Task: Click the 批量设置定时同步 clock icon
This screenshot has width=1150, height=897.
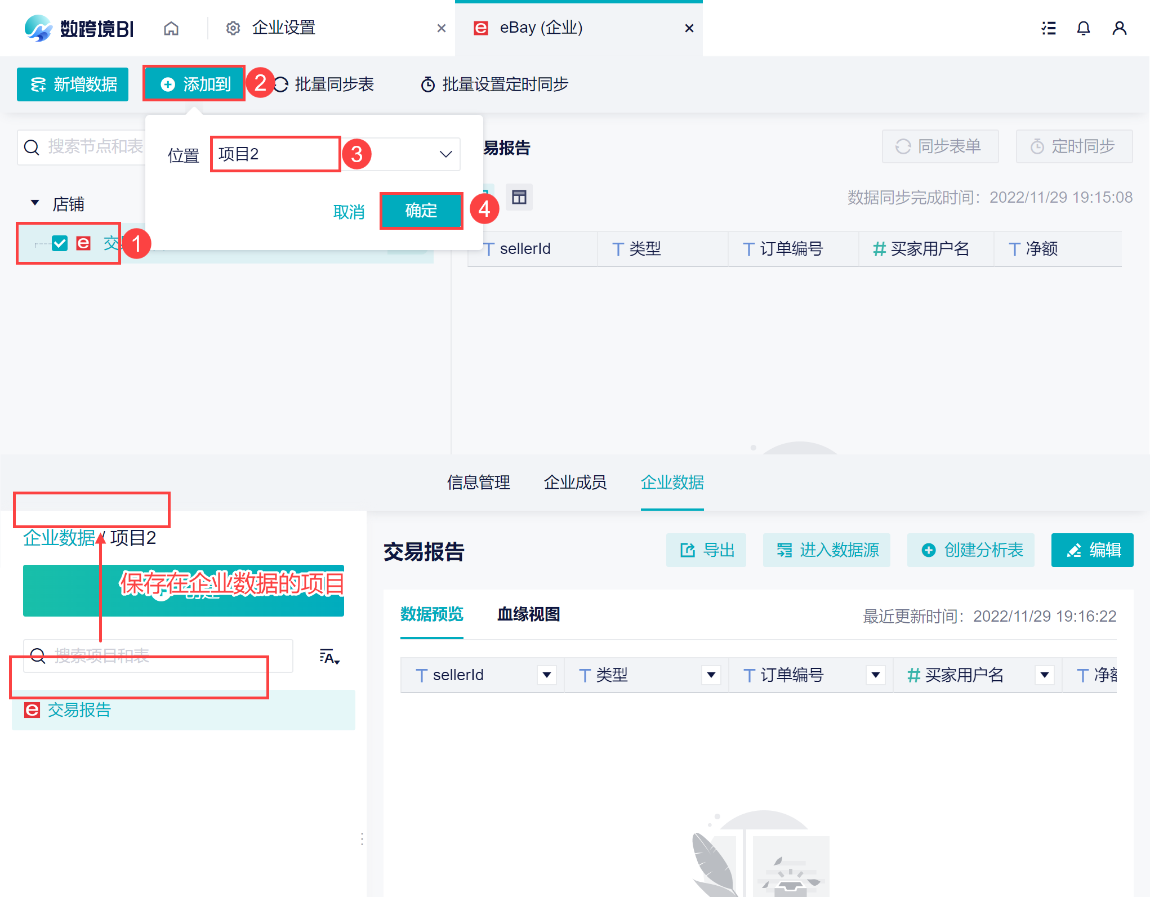Action: point(427,84)
